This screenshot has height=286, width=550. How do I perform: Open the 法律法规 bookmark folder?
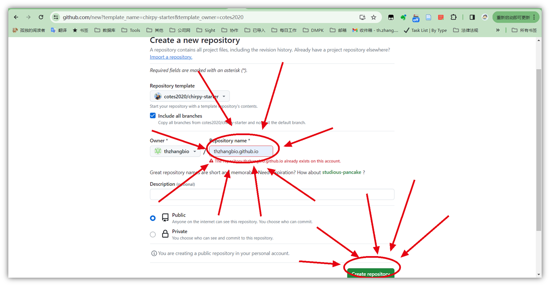(466, 30)
